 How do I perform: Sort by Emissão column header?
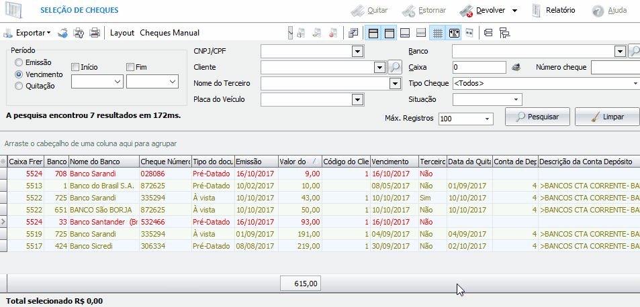[x=257, y=162]
